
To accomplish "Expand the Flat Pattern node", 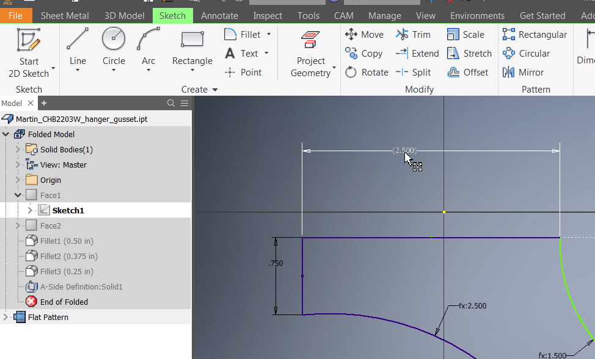I will (x=5, y=317).
